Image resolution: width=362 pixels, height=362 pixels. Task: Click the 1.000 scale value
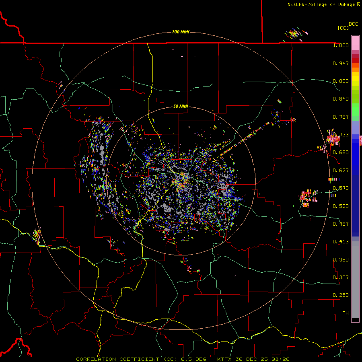[x=341, y=45]
